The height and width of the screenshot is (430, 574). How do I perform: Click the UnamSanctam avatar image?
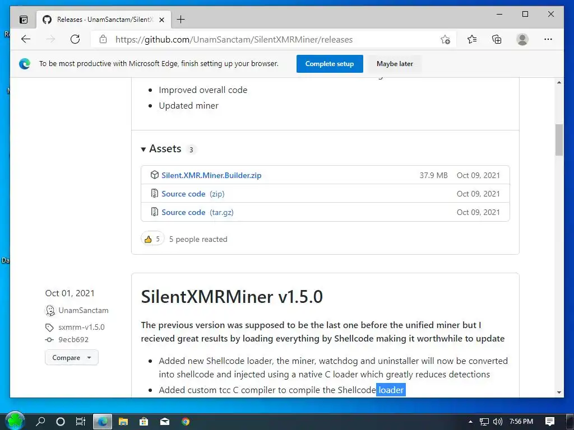click(50, 311)
